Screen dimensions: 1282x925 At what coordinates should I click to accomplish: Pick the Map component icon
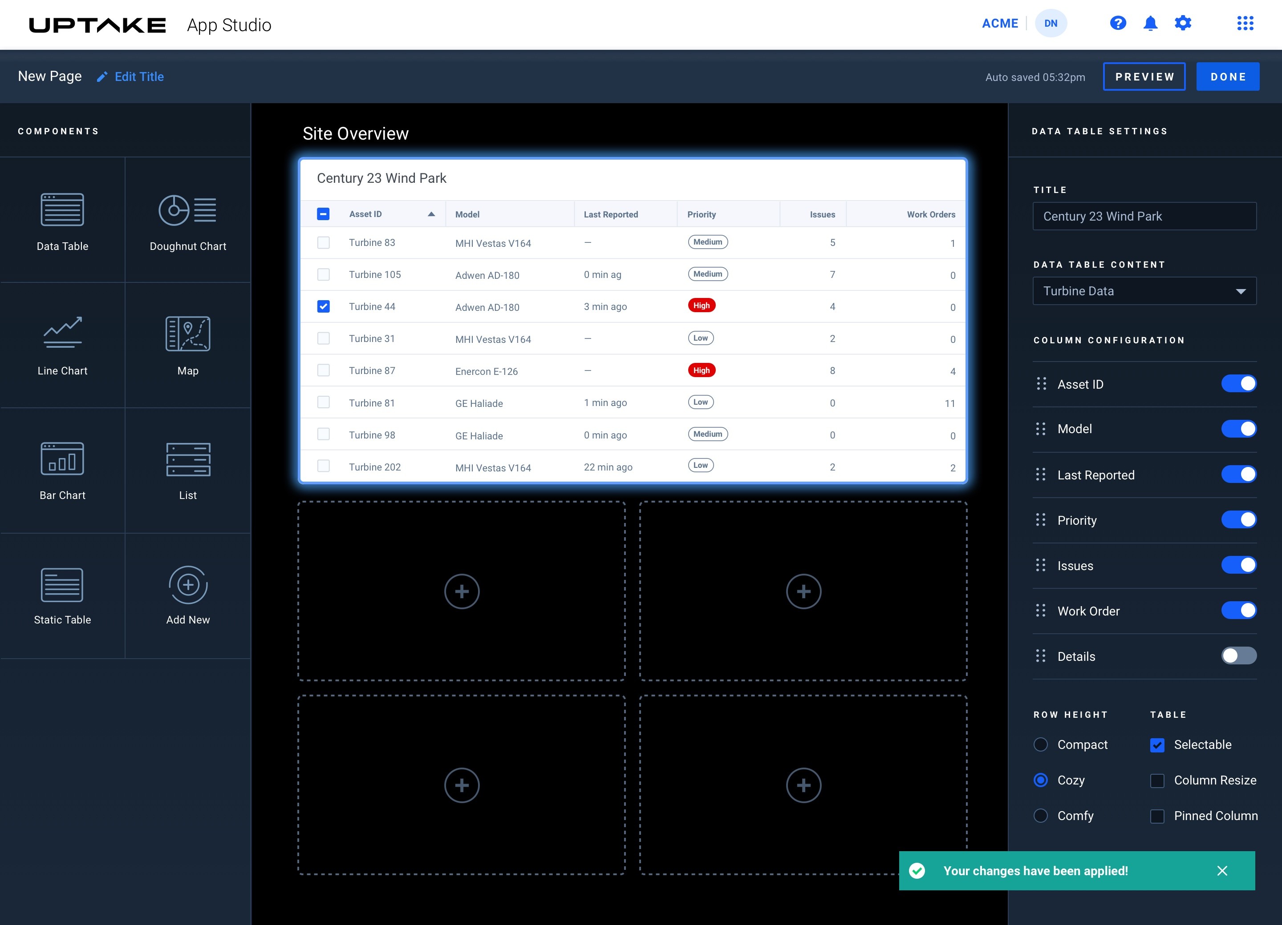(188, 334)
